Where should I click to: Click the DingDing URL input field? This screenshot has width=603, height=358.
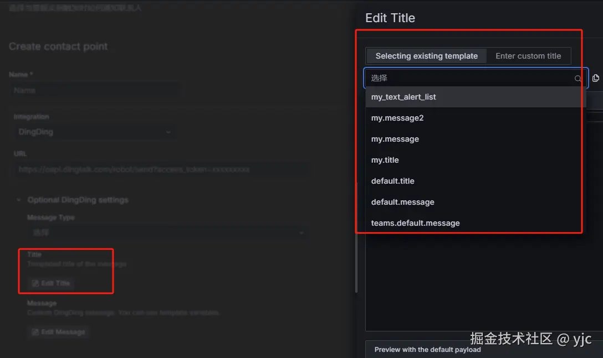(161, 169)
